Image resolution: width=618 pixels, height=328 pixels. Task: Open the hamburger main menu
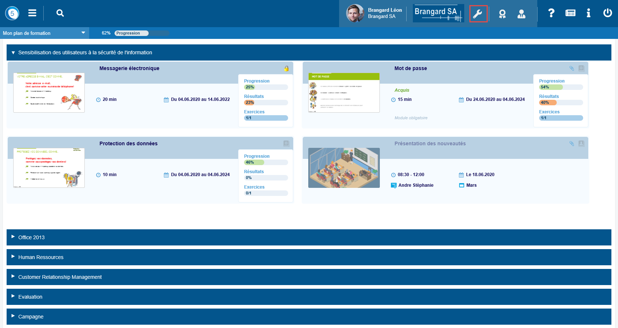coord(32,13)
